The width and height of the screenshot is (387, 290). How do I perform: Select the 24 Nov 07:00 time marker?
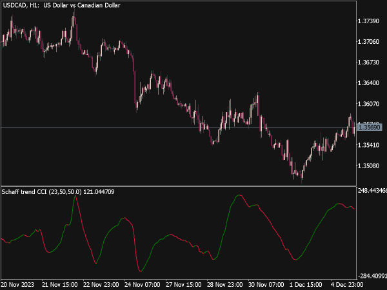(142, 284)
